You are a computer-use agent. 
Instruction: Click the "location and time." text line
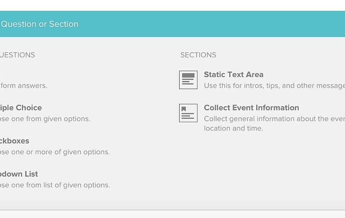pyautogui.click(x=233, y=128)
